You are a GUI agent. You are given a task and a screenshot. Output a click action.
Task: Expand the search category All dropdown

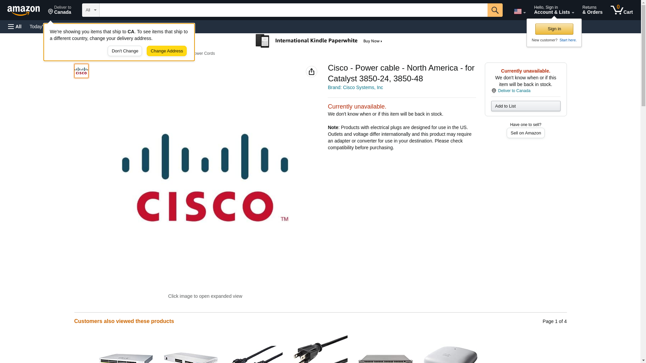pos(91,10)
